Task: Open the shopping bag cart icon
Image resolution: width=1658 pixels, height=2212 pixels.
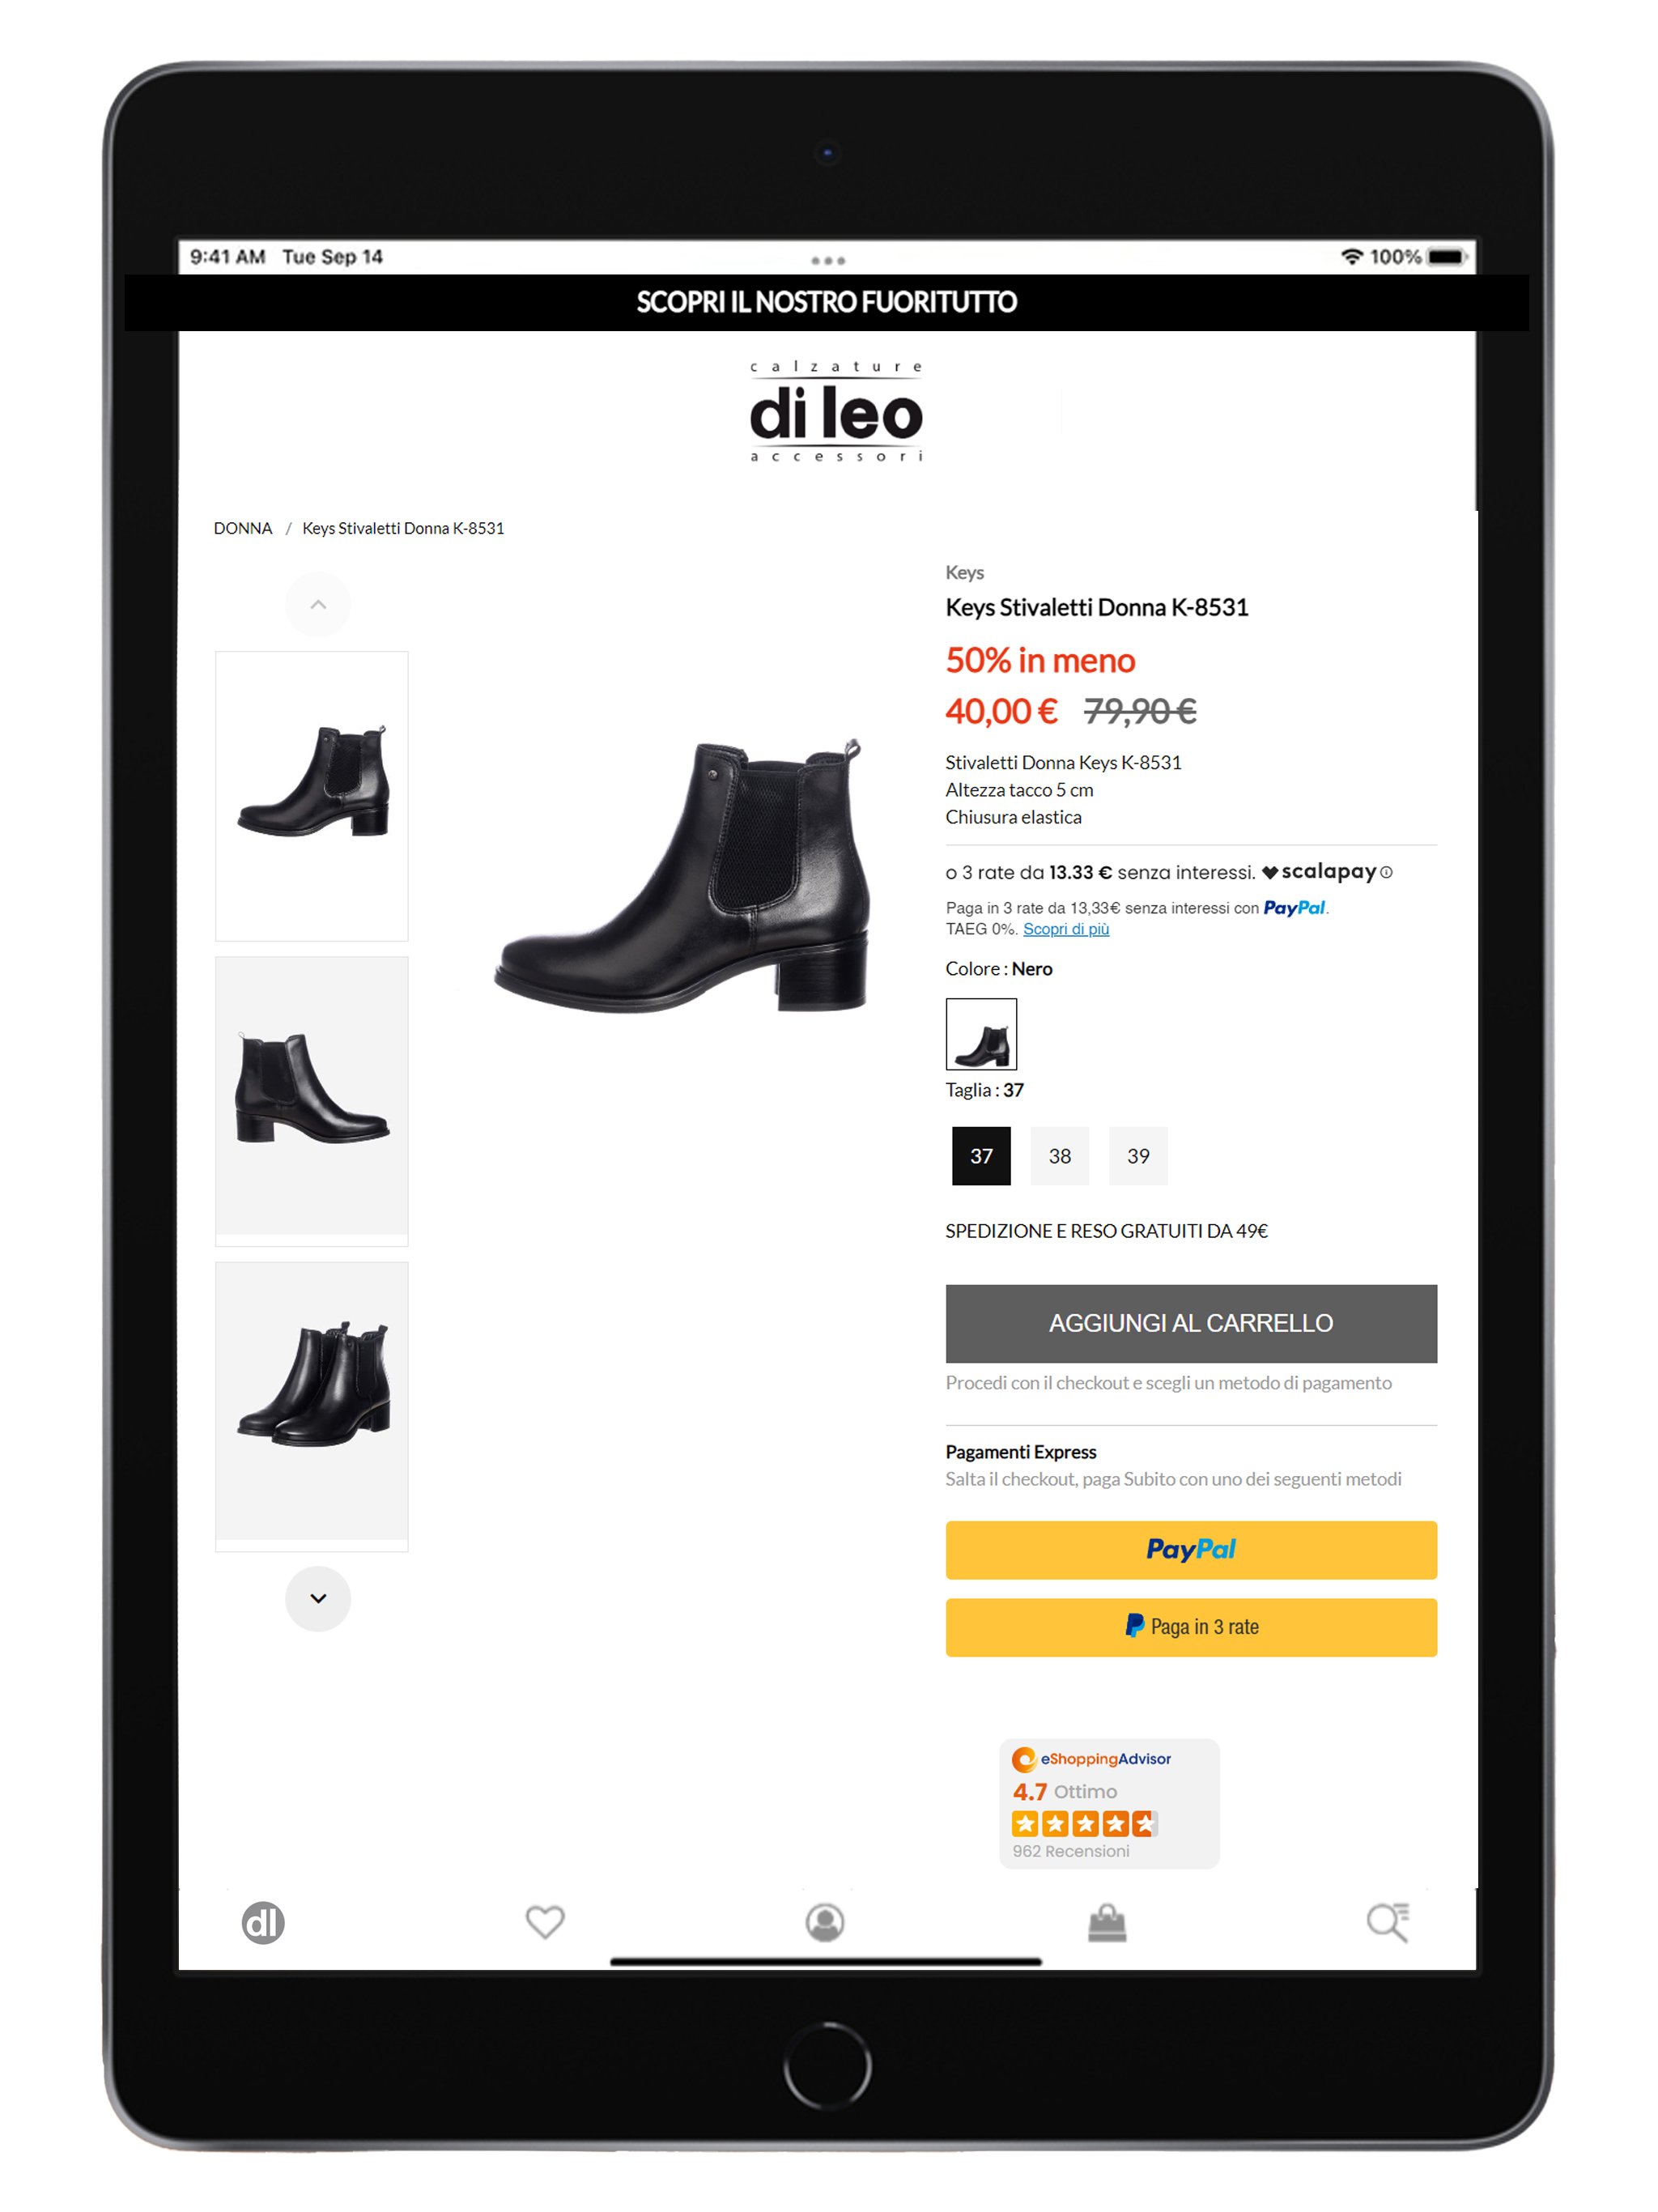Action: 1107,1922
